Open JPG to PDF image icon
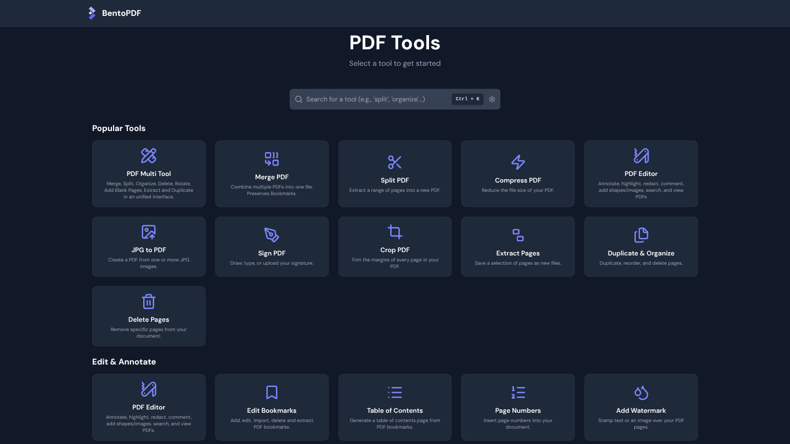 point(149,232)
